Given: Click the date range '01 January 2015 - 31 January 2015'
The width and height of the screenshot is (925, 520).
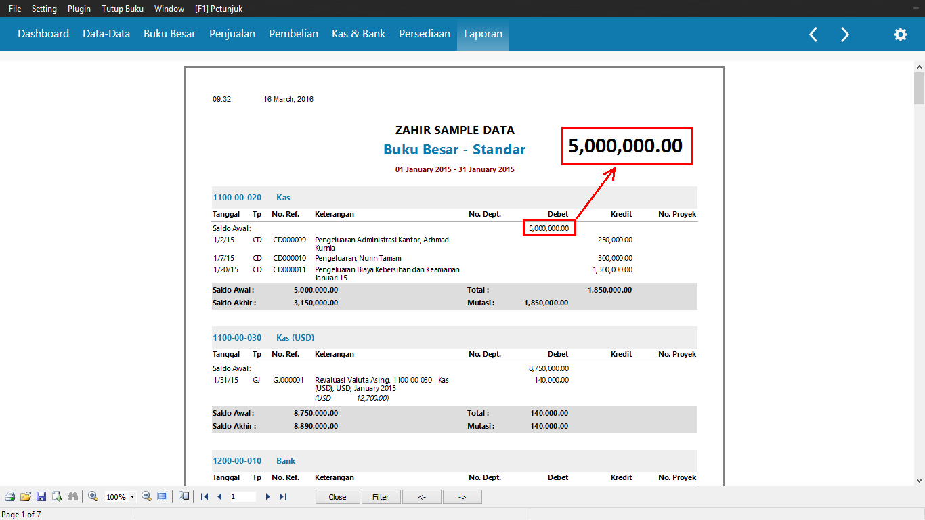Looking at the screenshot, I should [x=455, y=169].
